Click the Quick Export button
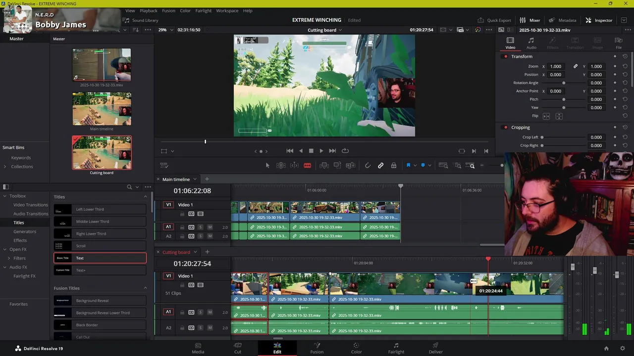Image resolution: width=634 pixels, height=356 pixels. 494,20
